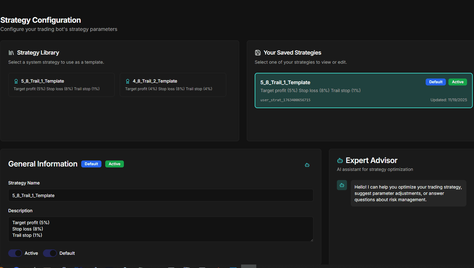Open the saved 5_8_Trail_1_Template strategy card
Screen dimensions: 474x268
pos(364,90)
